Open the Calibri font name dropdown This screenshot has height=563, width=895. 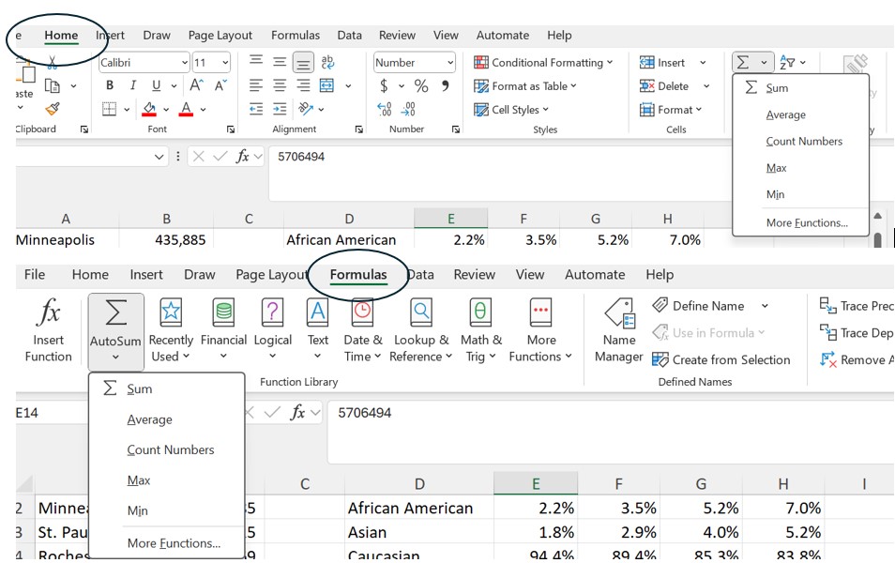pos(185,62)
